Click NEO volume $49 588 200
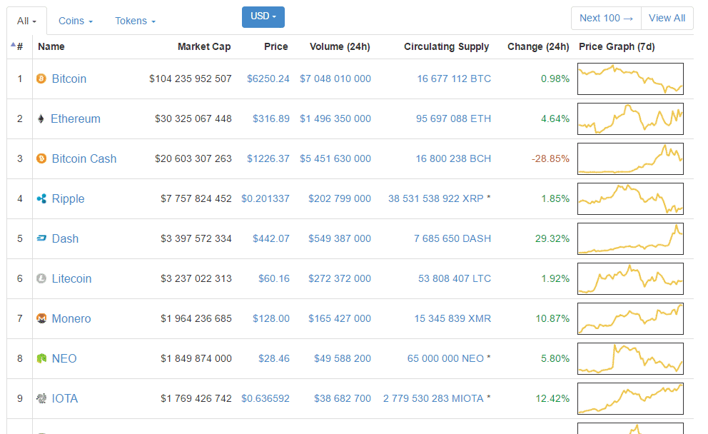Viewport: 708px width, 434px height. [x=343, y=358]
